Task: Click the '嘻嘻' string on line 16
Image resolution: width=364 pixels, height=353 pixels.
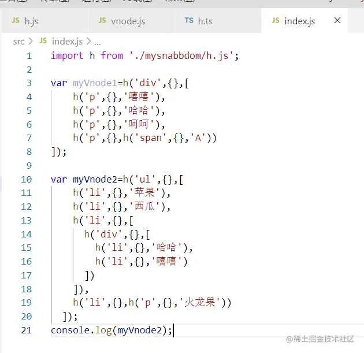Action: tap(168, 262)
